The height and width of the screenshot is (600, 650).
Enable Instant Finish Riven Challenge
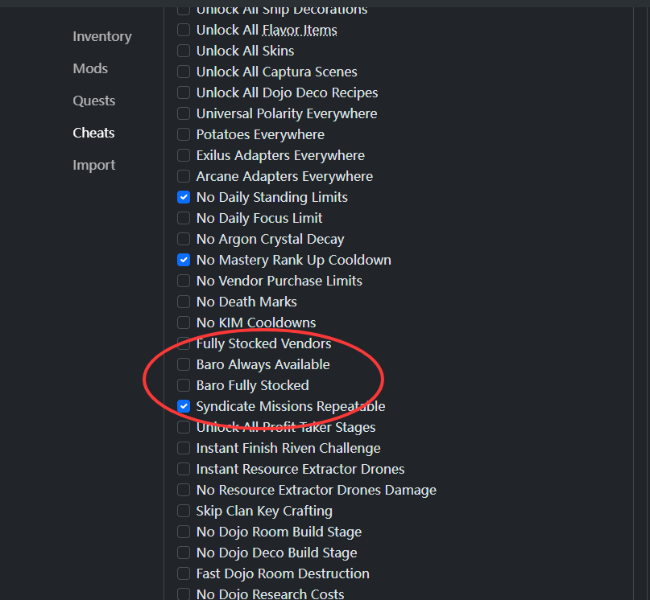pos(184,448)
